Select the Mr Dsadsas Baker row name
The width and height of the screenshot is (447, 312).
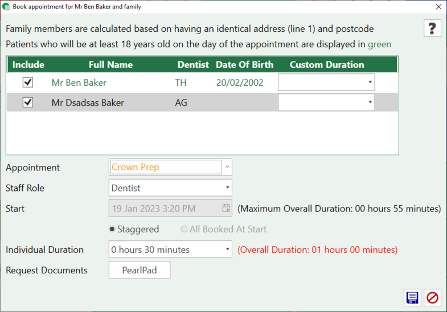tap(88, 103)
